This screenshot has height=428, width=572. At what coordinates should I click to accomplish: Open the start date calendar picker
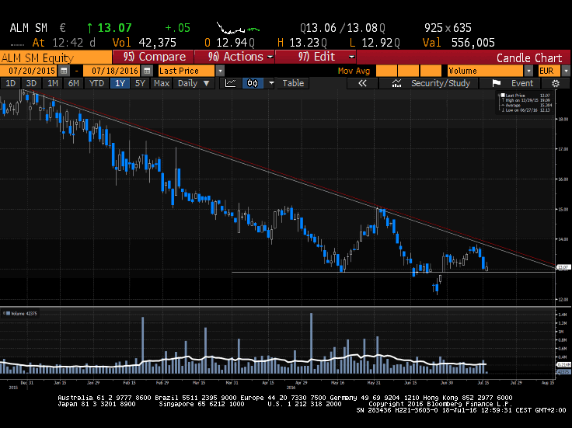pos(64,71)
